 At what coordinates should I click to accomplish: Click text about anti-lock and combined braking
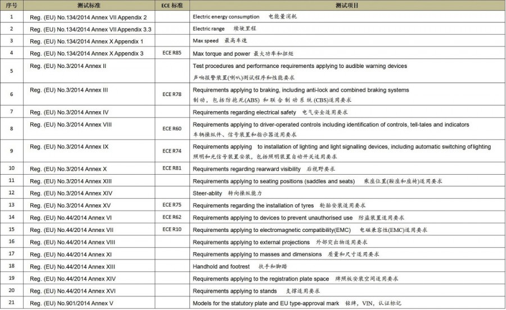click(x=301, y=90)
